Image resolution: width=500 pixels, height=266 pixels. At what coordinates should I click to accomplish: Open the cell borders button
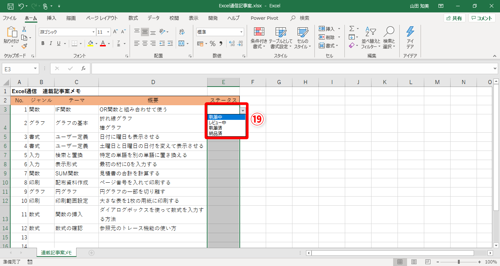tap(74, 43)
